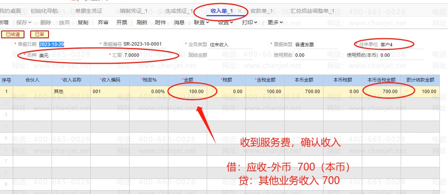Viewport: 448px width, 194px height.
Task: Click the 收入名称 column header
Action: (x=71, y=80)
